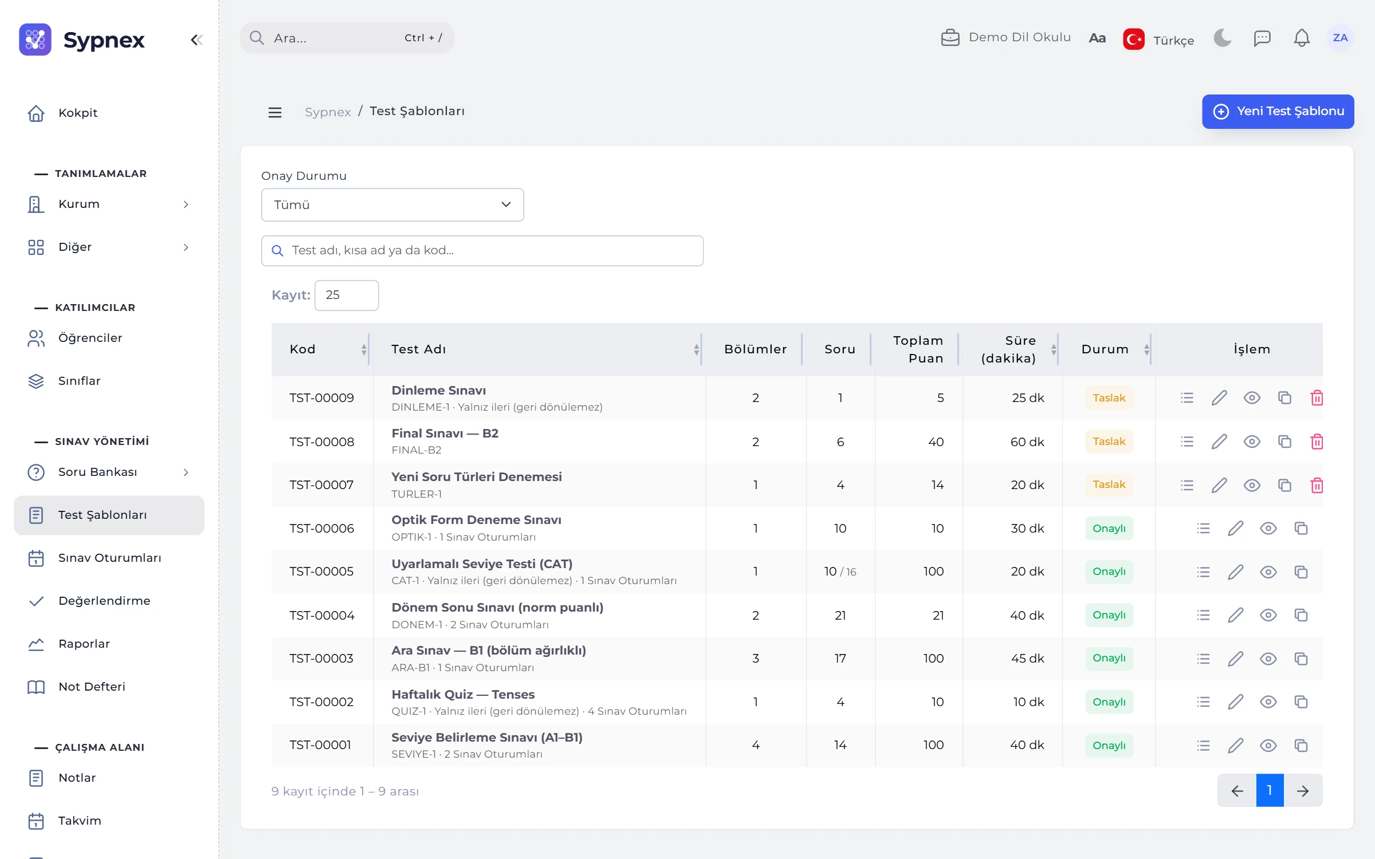Viewport: 1375px width, 859px height.
Task: Open the Onay Durumu Tümü dropdown
Action: click(x=392, y=204)
